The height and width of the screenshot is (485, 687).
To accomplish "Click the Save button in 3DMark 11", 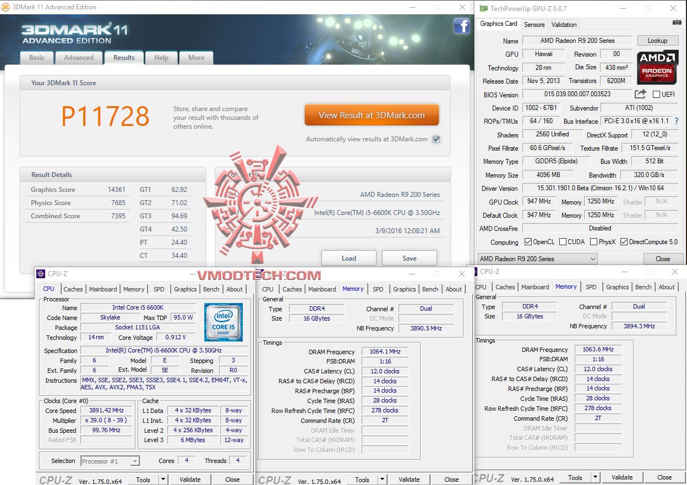I will [x=410, y=258].
